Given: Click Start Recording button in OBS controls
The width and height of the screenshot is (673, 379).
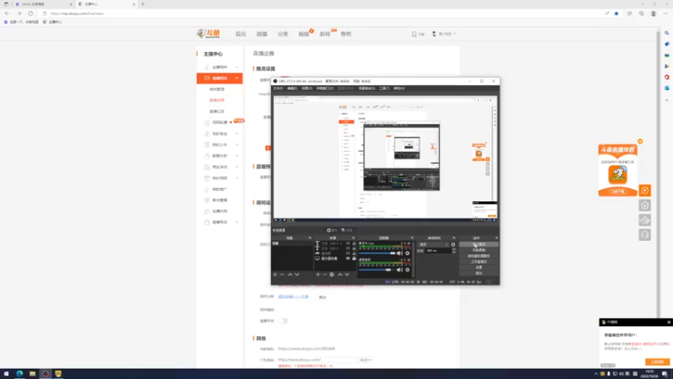Looking at the screenshot, I should coord(479,250).
